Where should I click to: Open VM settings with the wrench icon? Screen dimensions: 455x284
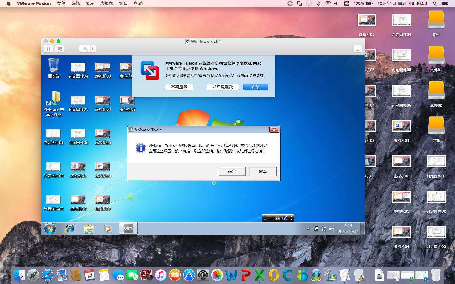point(85,49)
